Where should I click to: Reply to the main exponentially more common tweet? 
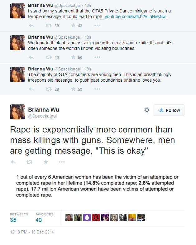pyautogui.click(x=13, y=162)
